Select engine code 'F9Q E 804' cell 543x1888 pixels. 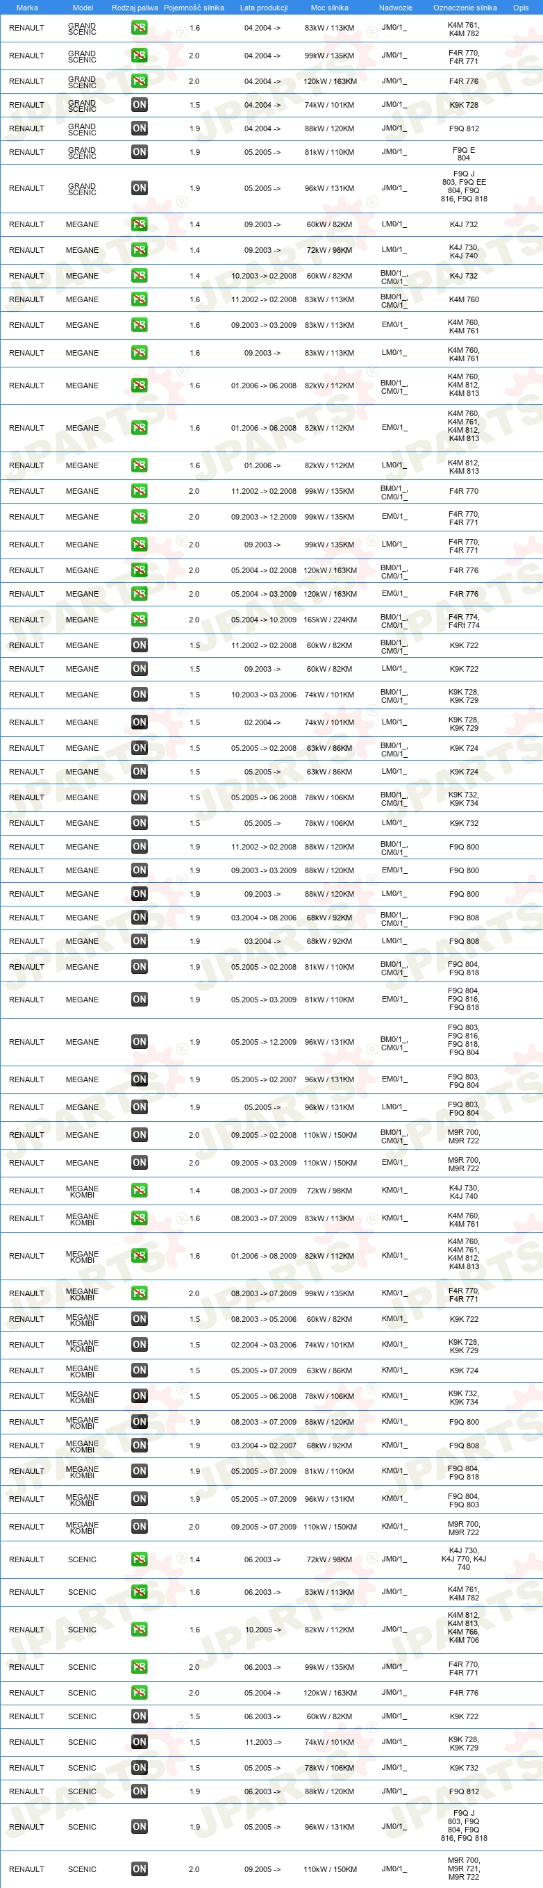tap(464, 154)
